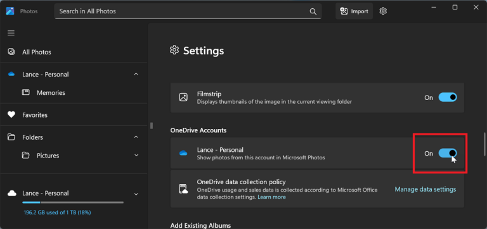This screenshot has height=229, width=487.
Task: Click the sidebar resize handle
Action: coord(152,125)
